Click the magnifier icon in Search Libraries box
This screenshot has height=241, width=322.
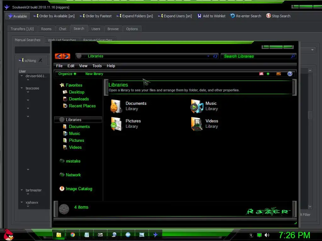tap(293, 56)
